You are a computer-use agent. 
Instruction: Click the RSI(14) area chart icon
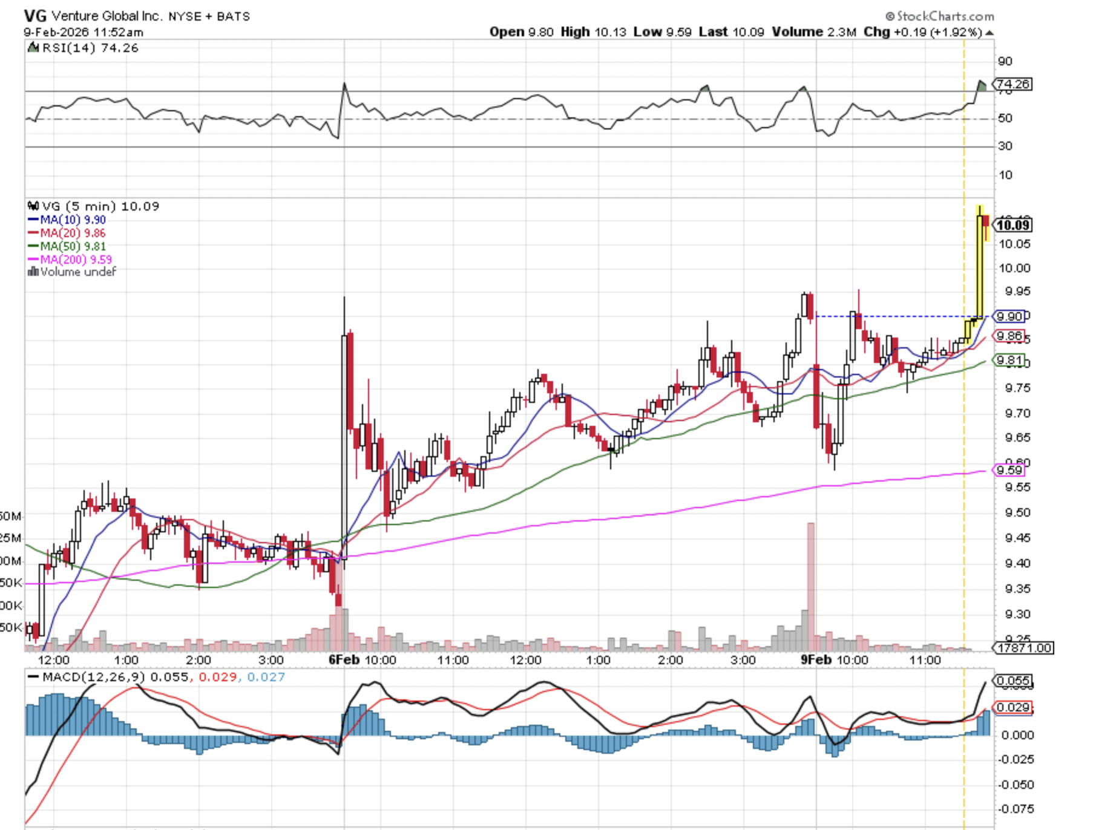(x=33, y=48)
